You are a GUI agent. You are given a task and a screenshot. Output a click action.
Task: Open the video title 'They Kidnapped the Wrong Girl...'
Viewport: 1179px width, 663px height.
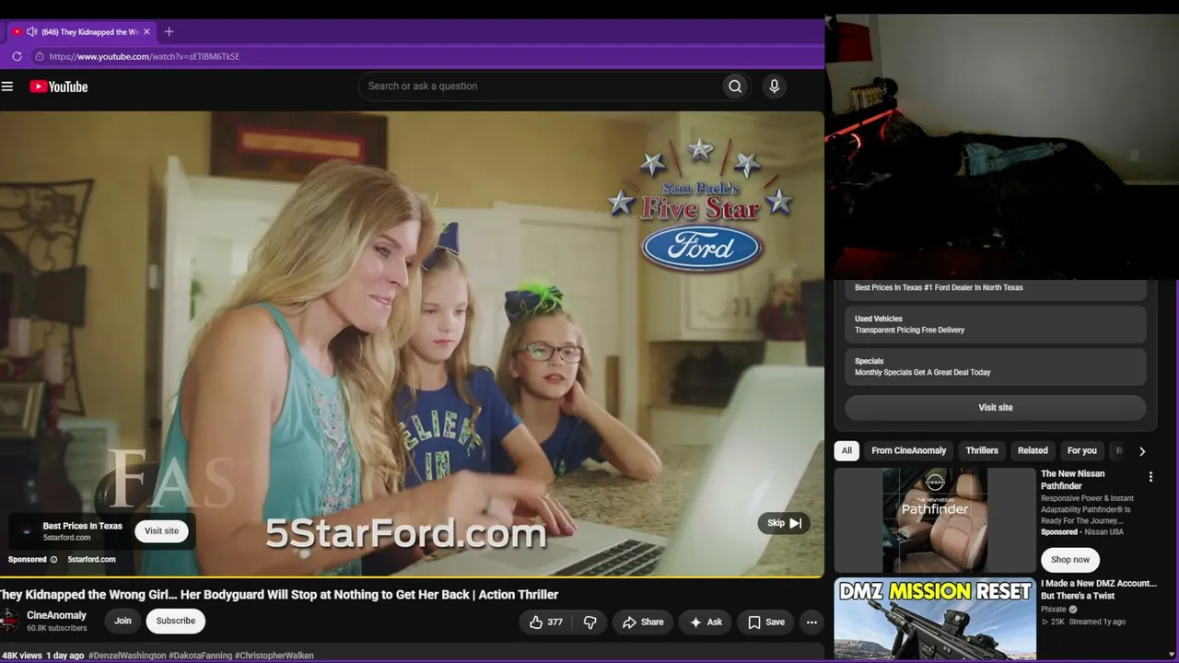tap(279, 595)
